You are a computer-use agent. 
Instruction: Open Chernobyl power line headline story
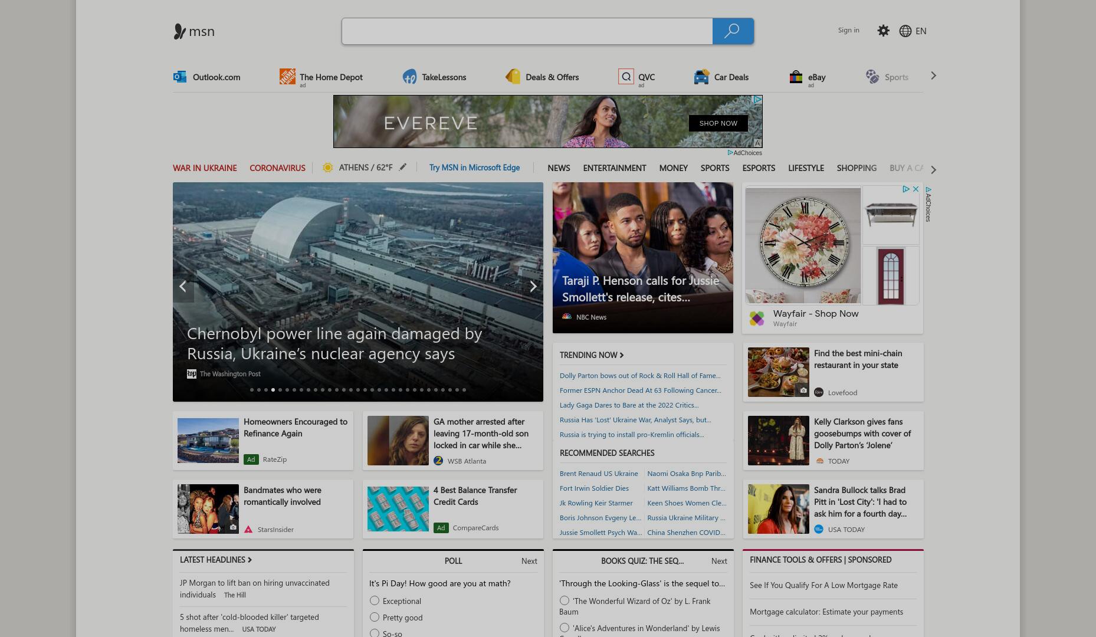pyautogui.click(x=334, y=343)
